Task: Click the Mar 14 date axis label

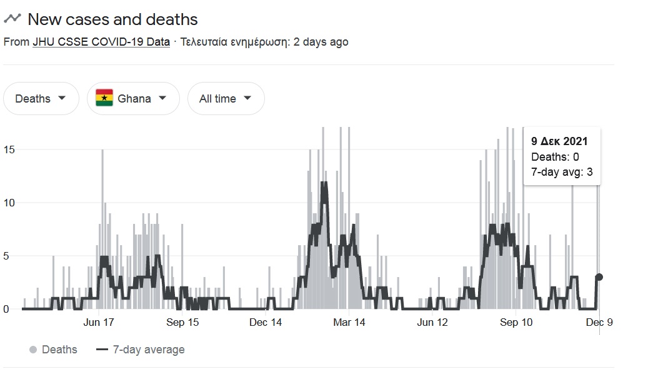Action: click(x=349, y=323)
